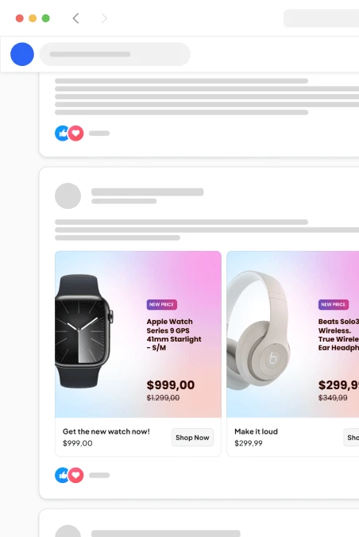Click the heart reaction on top post
This screenshot has width=359, height=537.
75,133
